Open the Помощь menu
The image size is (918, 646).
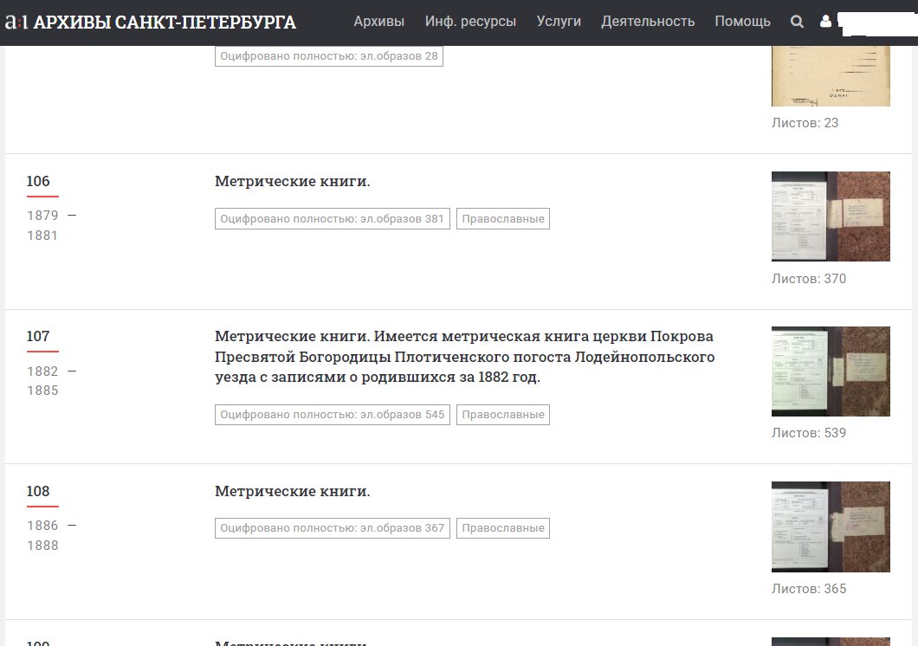tap(742, 22)
